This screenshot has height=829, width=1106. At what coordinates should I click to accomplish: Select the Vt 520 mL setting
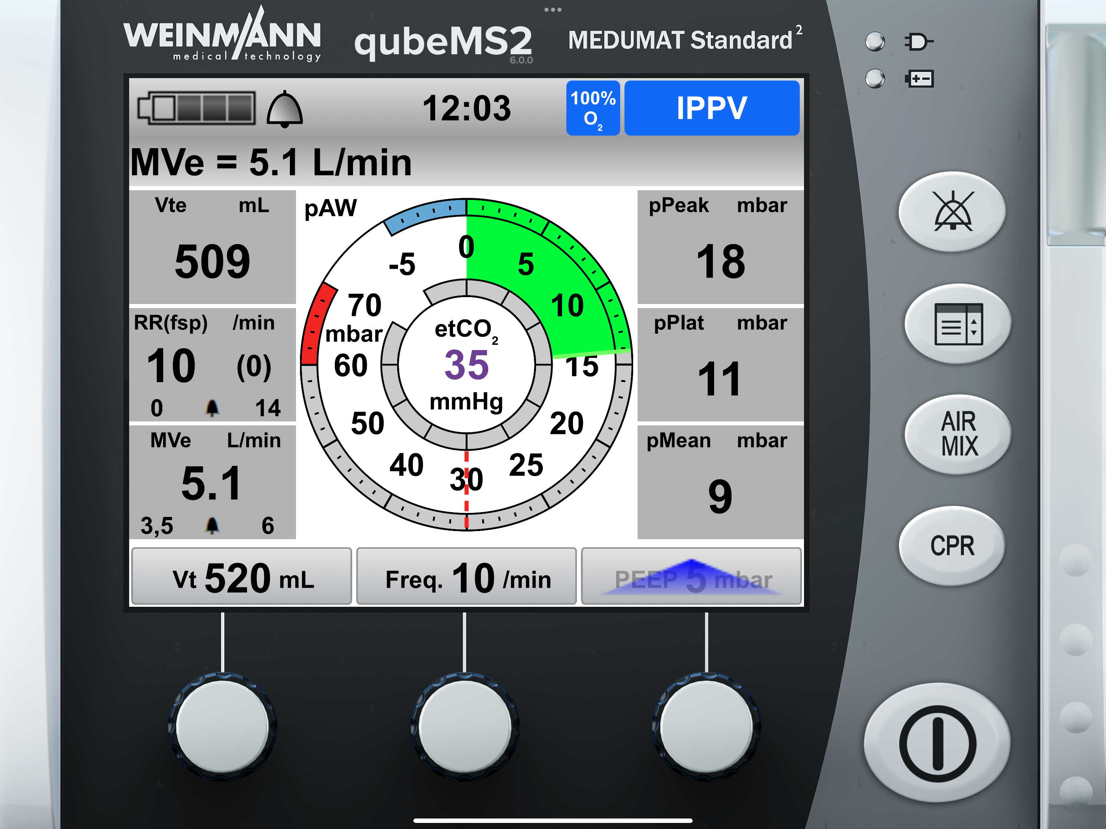pyautogui.click(x=242, y=576)
